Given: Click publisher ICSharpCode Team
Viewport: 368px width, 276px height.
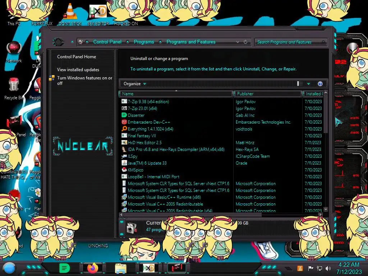Looking at the screenshot, I should (253, 156).
